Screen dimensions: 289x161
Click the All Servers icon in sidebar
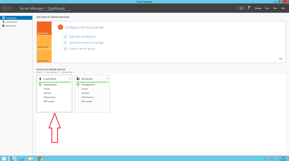click(3, 26)
